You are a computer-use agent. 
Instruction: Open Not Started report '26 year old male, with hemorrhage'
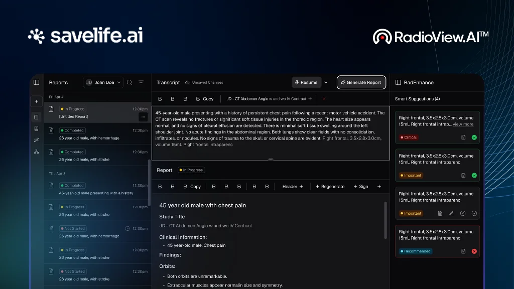click(98, 232)
